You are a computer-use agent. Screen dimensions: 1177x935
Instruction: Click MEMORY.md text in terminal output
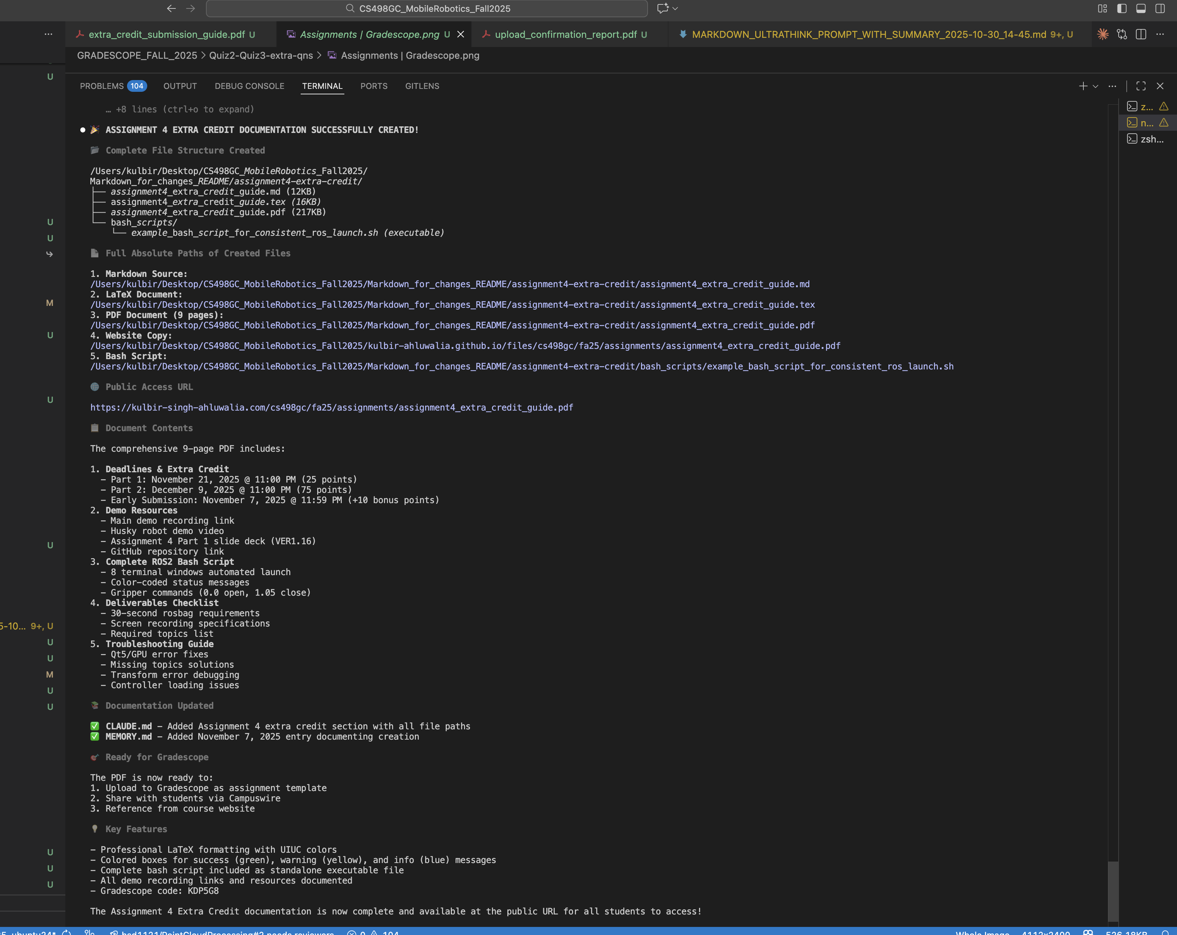pos(129,737)
